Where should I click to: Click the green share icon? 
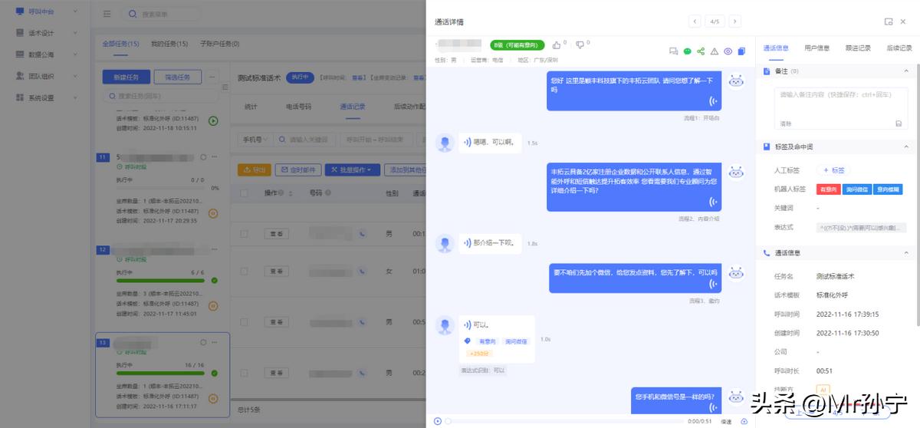[701, 51]
